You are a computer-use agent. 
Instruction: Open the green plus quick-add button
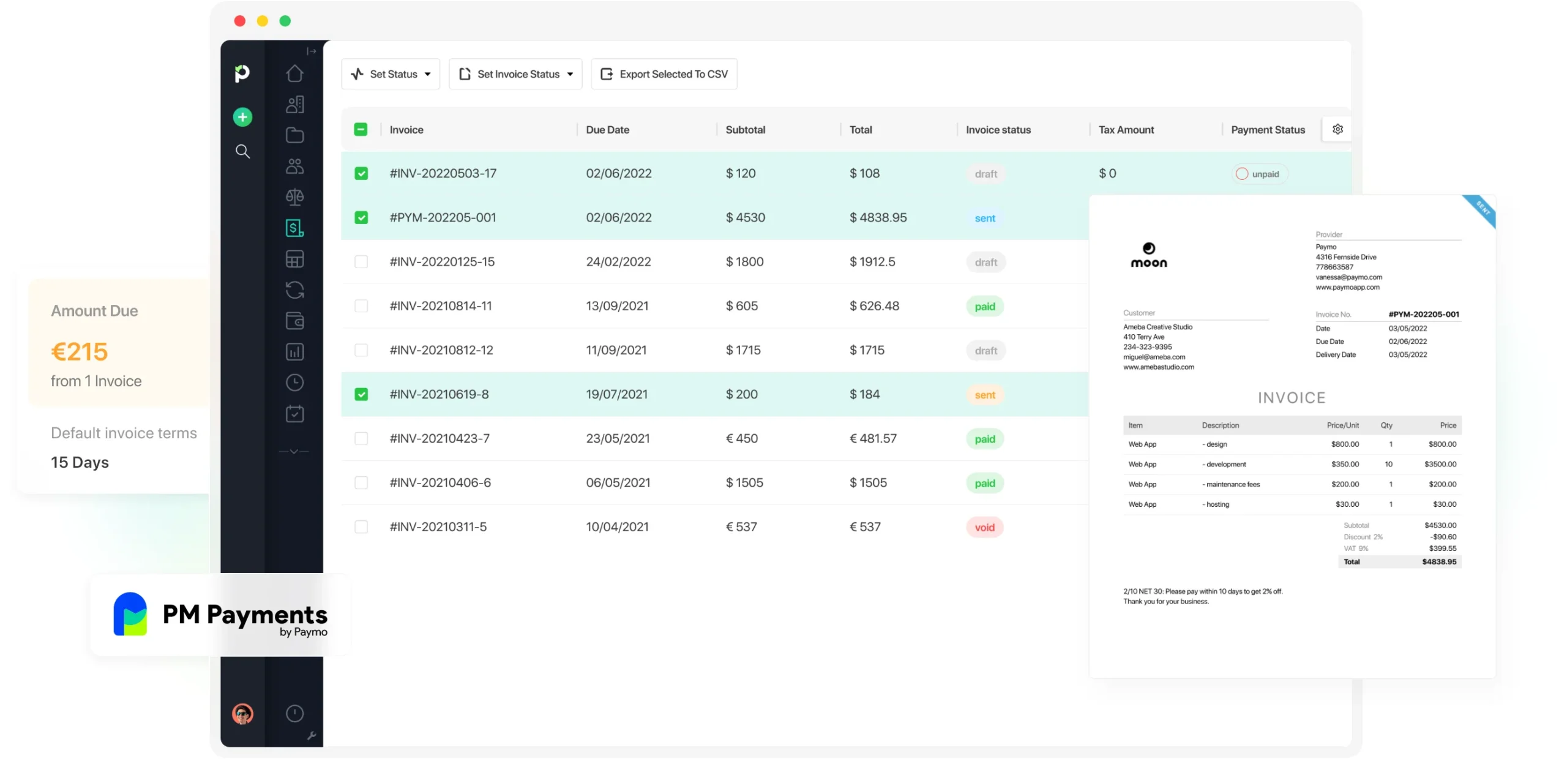(x=242, y=117)
